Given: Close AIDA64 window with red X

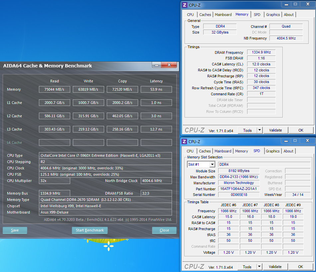Looking at the screenshot, I should point(169,65).
